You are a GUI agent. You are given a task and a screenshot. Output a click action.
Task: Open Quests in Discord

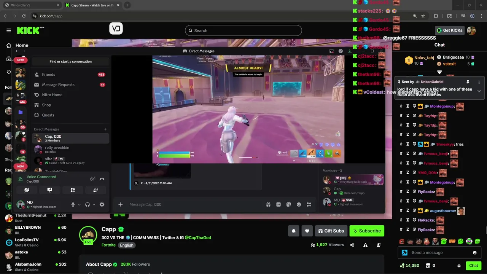(x=70, y=115)
